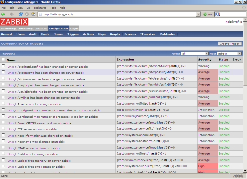Open the IT services submenu link
The image size is (247, 179).
pos(148,34)
